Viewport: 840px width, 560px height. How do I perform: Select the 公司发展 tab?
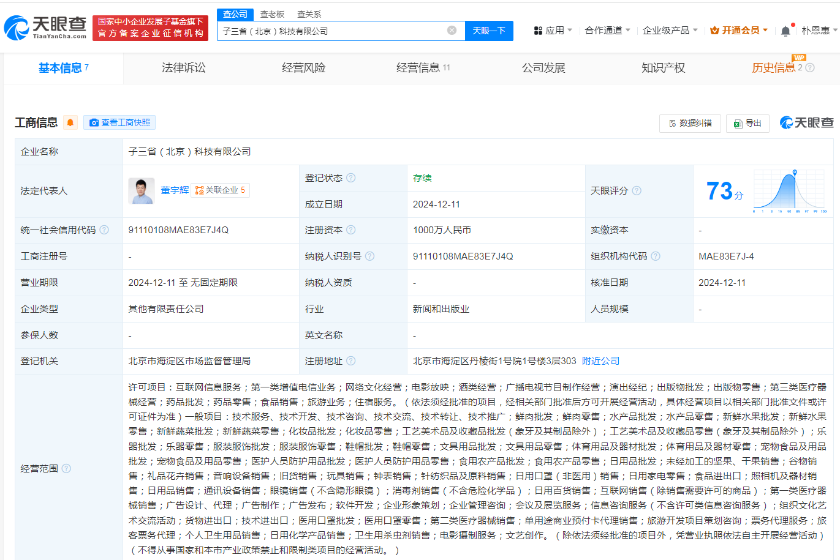tap(543, 68)
